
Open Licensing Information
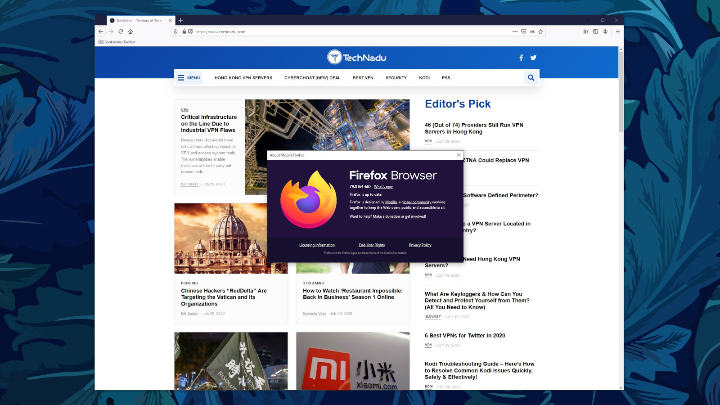(x=317, y=245)
